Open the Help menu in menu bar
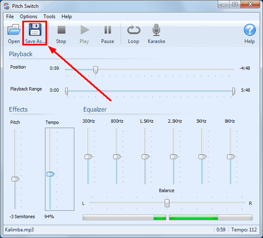263x238 pixels. tap(66, 17)
